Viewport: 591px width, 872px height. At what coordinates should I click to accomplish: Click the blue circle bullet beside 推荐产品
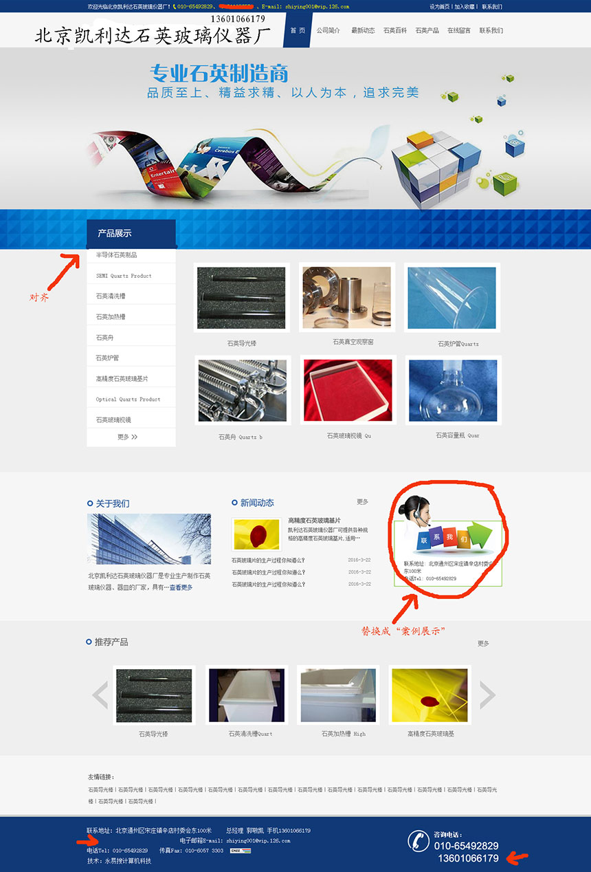[x=89, y=642]
